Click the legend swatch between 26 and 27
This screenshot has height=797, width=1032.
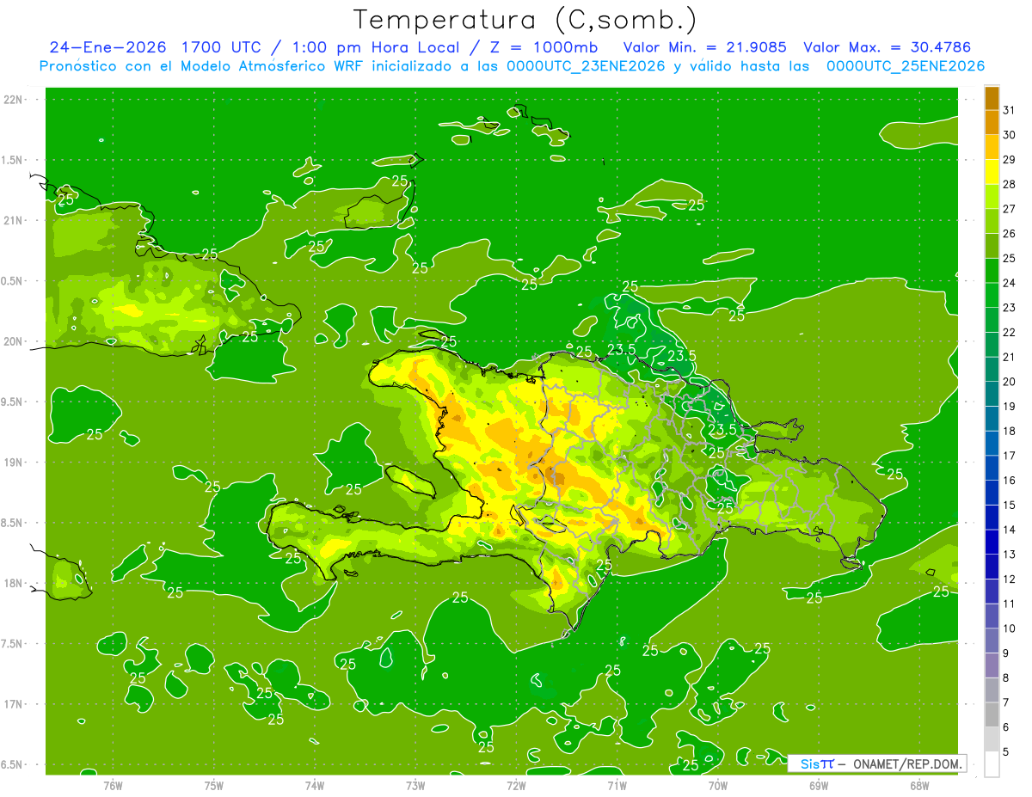pyautogui.click(x=992, y=221)
